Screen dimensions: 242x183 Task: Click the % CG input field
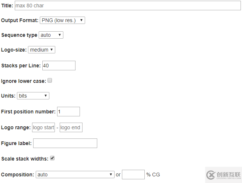[133, 175]
